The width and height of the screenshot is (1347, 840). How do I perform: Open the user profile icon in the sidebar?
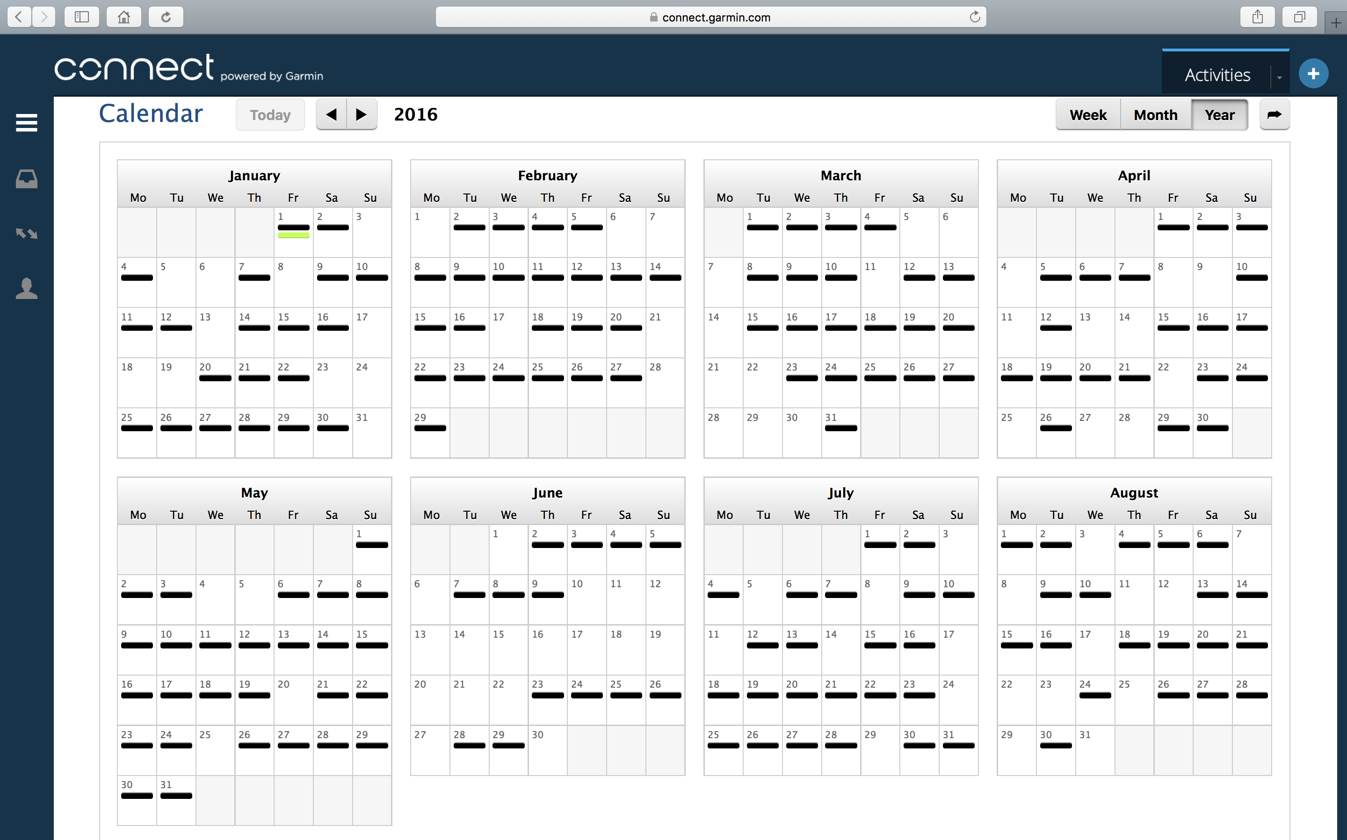(x=26, y=288)
